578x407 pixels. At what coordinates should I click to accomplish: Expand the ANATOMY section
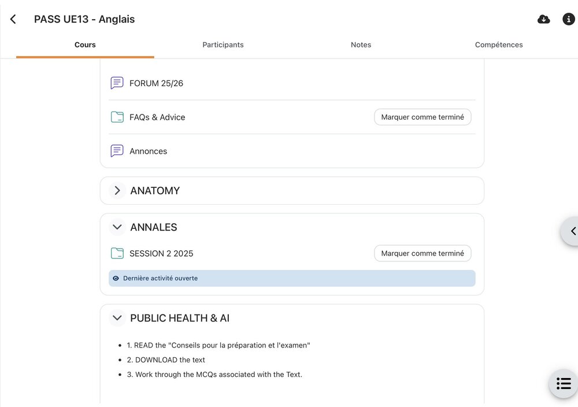[x=117, y=191]
